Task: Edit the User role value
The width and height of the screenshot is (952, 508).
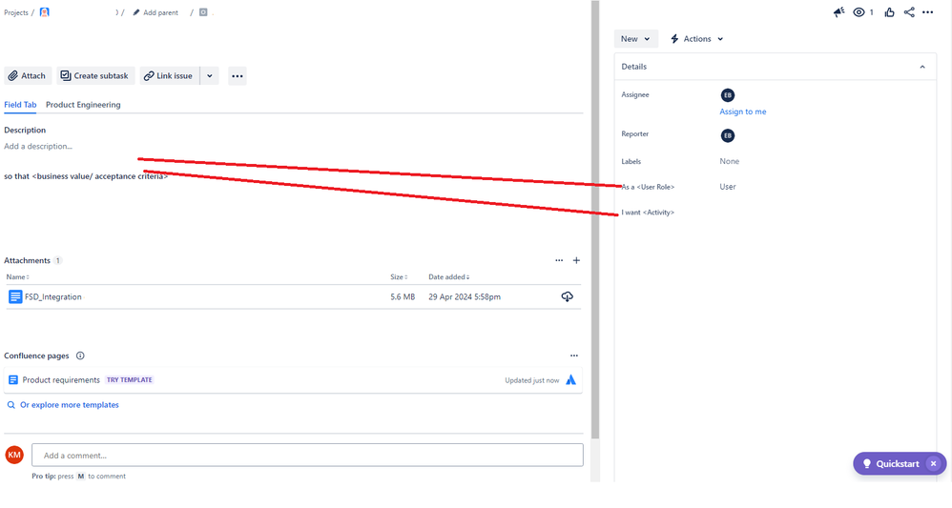Action: tap(728, 187)
